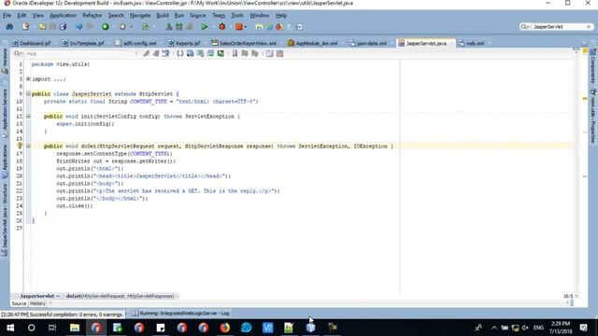Click the Save All icon in toolbar

pyautogui.click(x=63, y=27)
